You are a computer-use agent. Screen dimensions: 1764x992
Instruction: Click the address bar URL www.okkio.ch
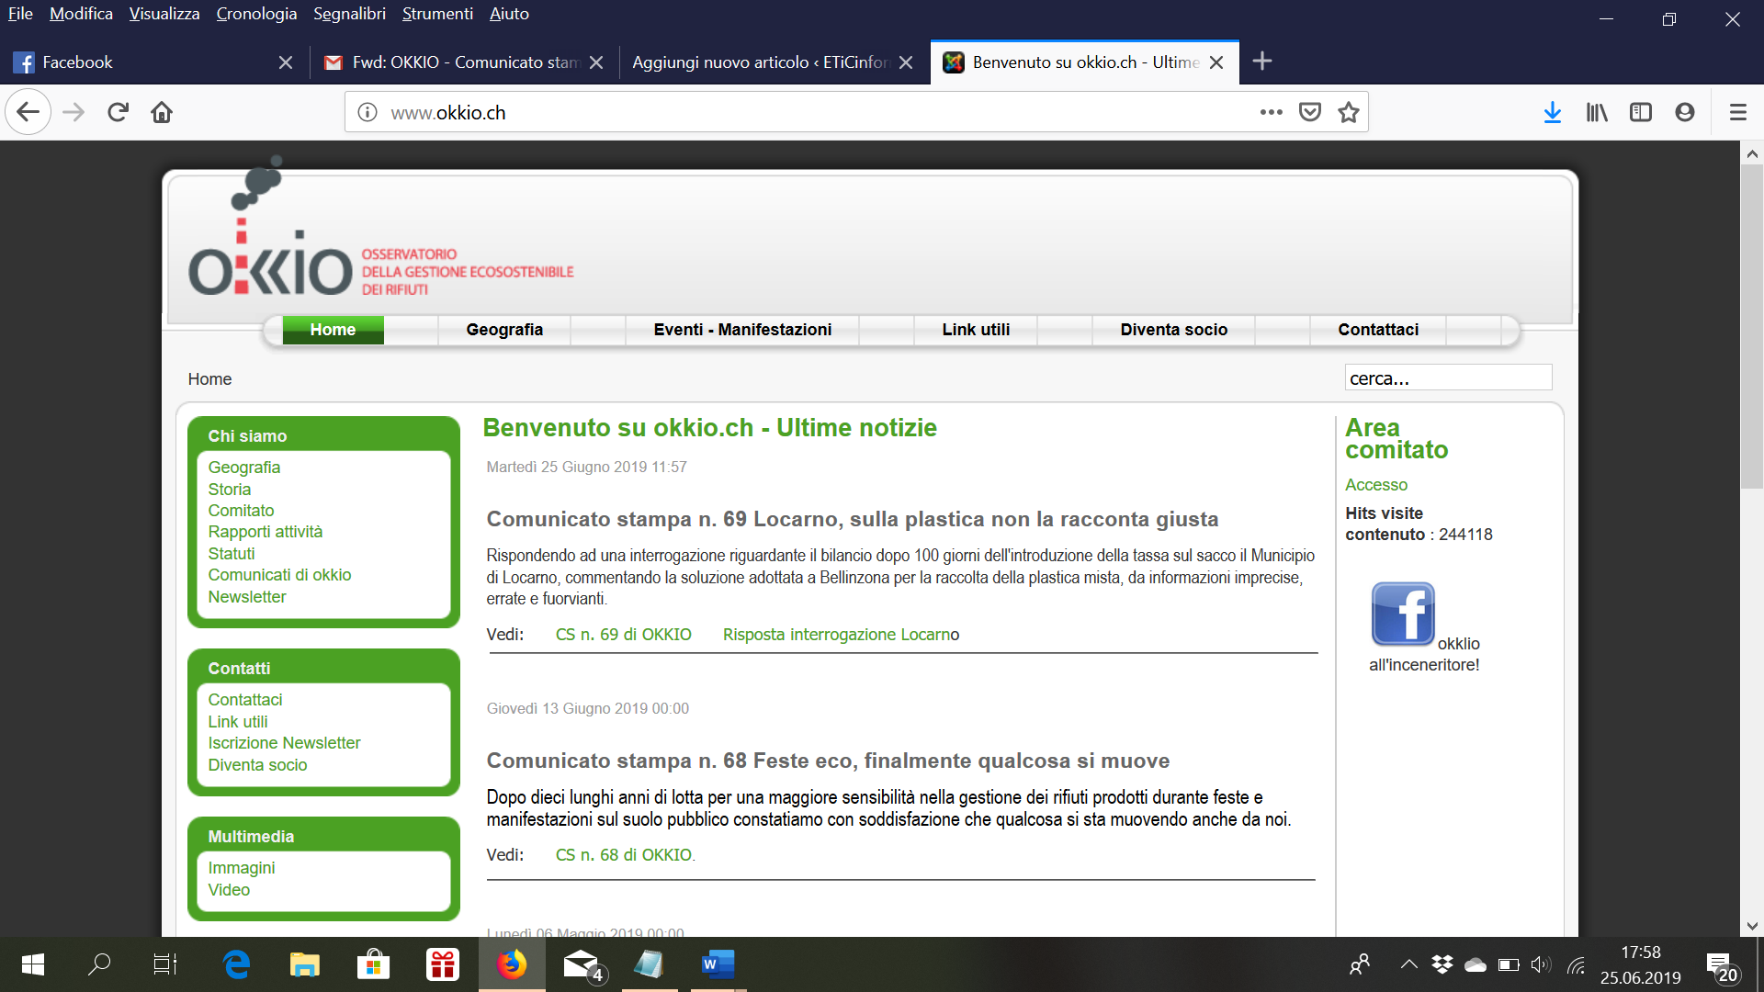(x=448, y=113)
